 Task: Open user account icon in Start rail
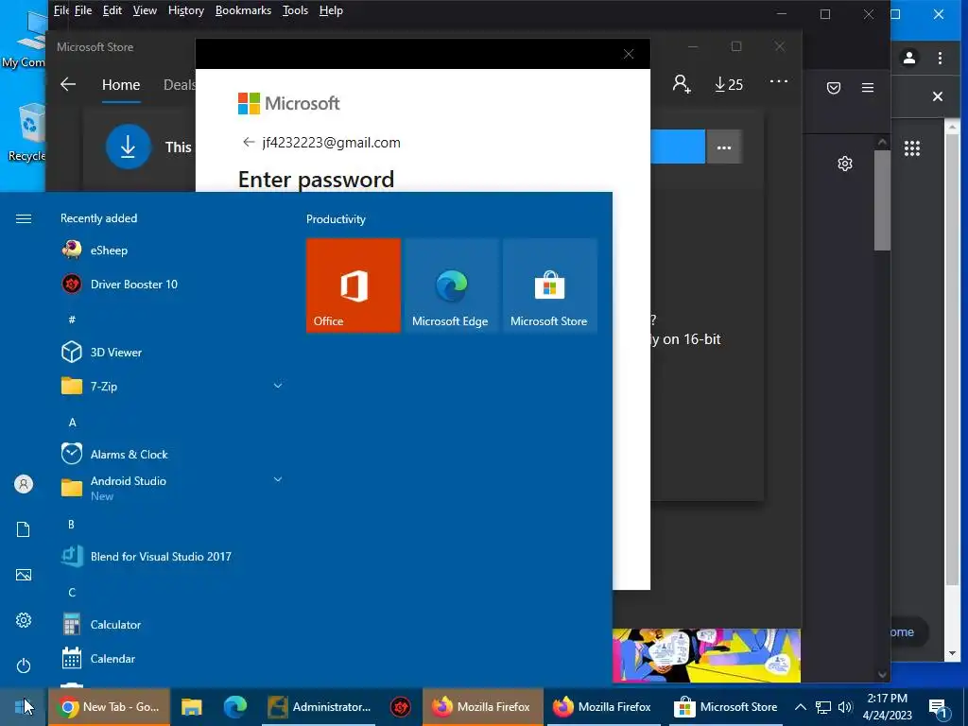point(24,484)
